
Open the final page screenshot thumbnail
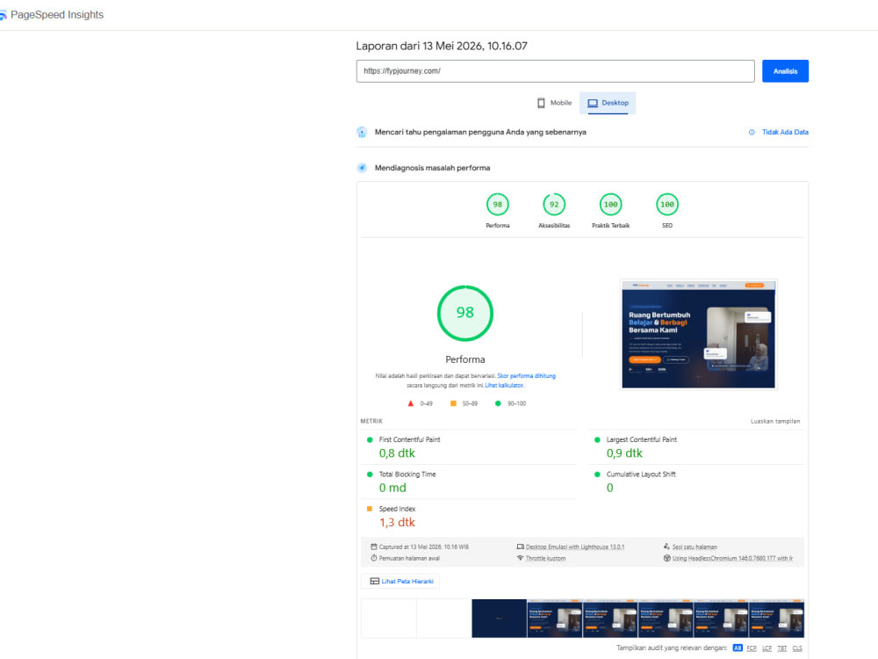[x=698, y=335]
